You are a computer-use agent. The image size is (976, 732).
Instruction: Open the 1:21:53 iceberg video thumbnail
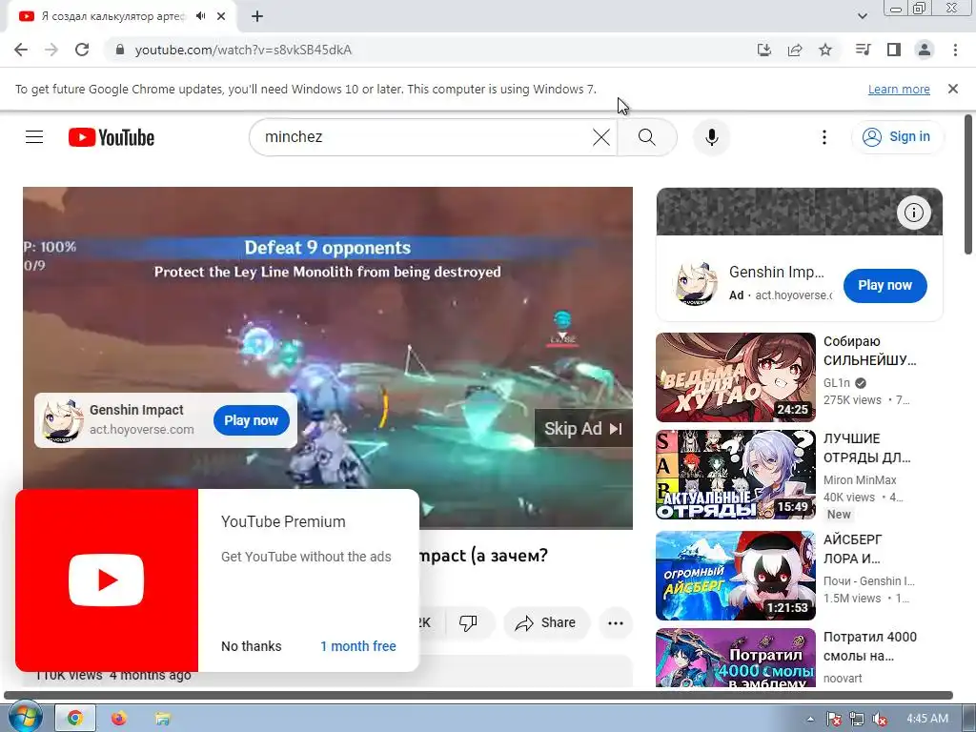(735, 576)
